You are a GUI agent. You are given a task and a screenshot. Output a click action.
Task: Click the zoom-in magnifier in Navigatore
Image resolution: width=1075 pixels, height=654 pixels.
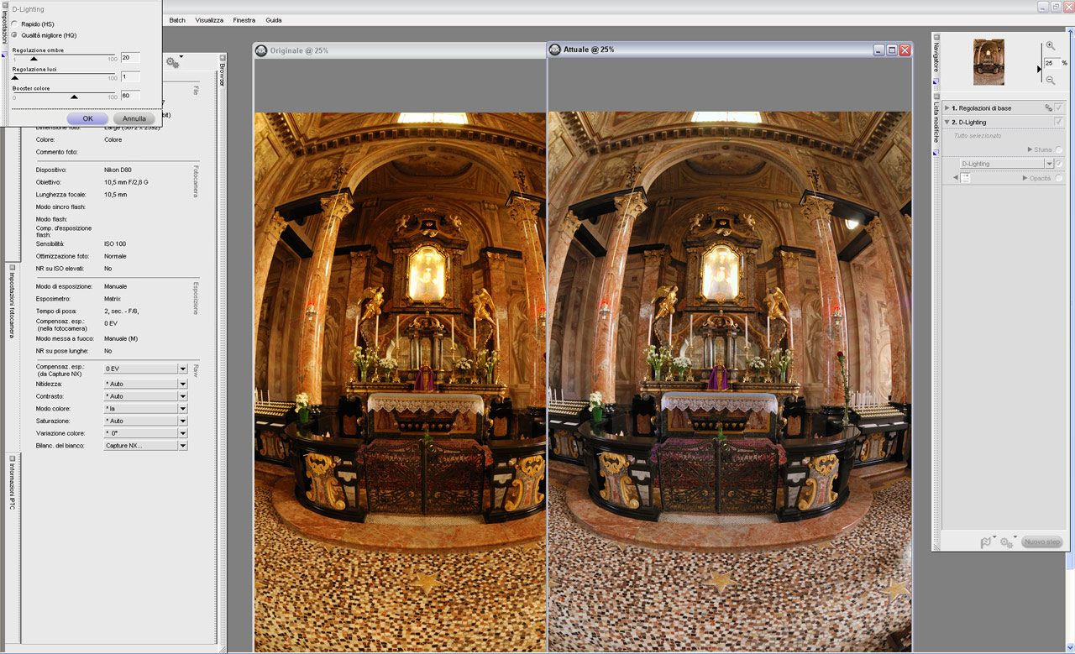(x=1051, y=46)
